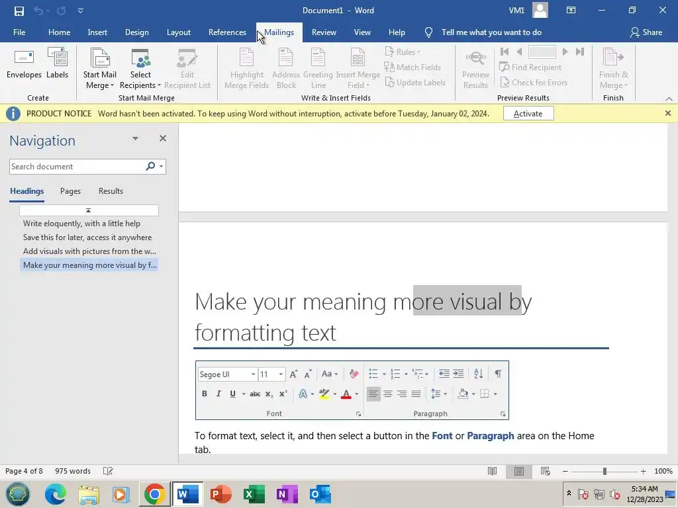Image resolution: width=678 pixels, height=508 pixels.
Task: Click Check for Errors
Action: point(533,83)
